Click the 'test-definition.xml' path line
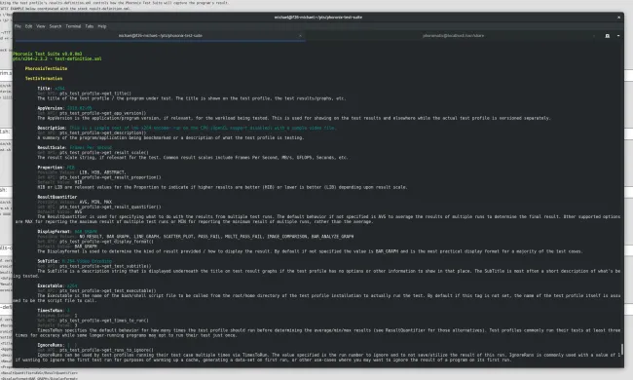The image size is (633, 380). (x=56, y=58)
